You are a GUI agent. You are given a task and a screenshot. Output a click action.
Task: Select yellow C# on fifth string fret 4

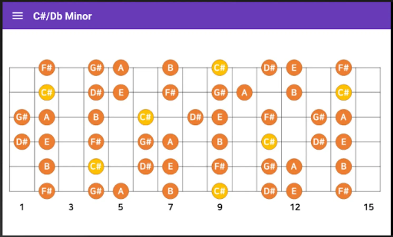click(x=96, y=166)
